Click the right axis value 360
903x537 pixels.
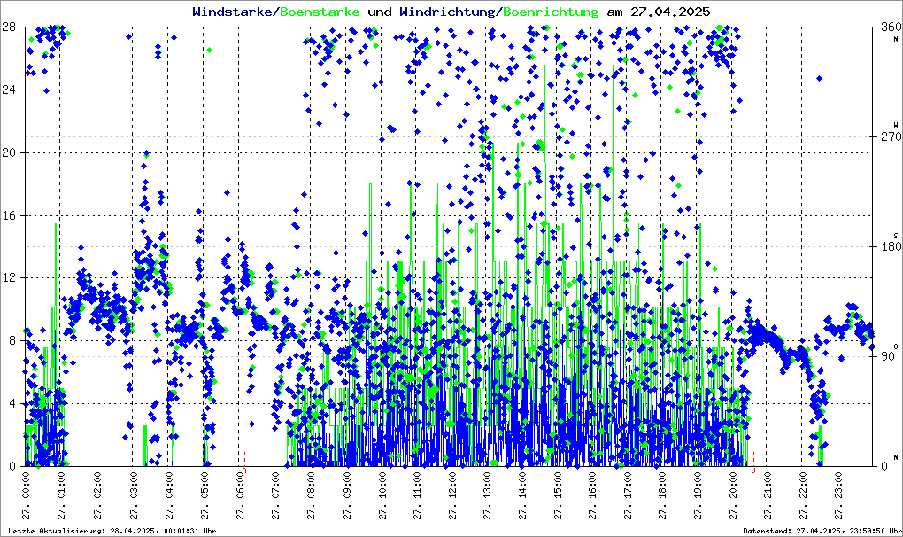[x=891, y=27]
